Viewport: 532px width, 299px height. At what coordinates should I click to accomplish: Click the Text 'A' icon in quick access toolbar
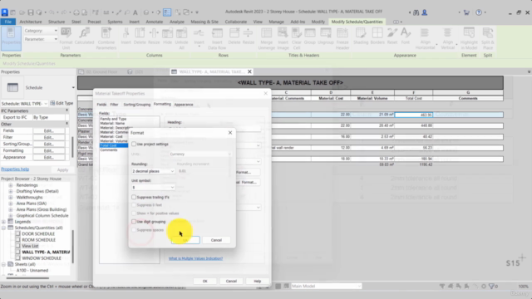tap(135, 12)
